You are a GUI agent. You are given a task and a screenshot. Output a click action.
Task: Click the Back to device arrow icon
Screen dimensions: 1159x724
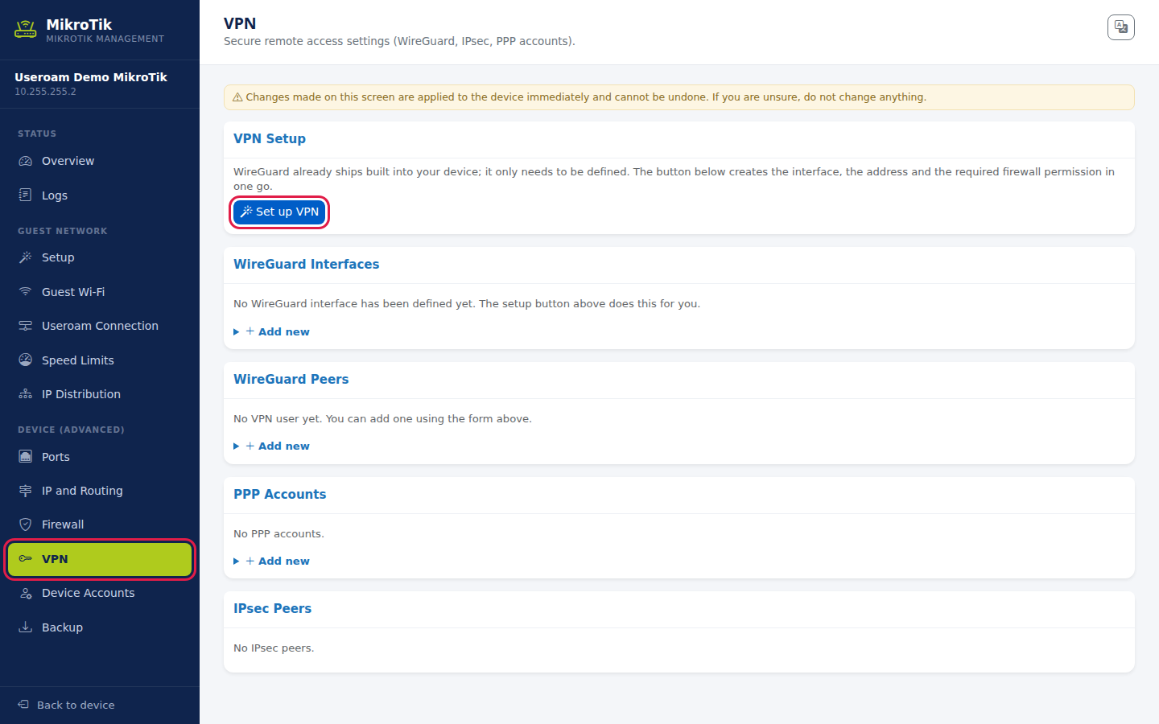pos(23,705)
